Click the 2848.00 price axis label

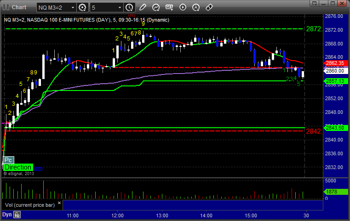tap(334, 112)
